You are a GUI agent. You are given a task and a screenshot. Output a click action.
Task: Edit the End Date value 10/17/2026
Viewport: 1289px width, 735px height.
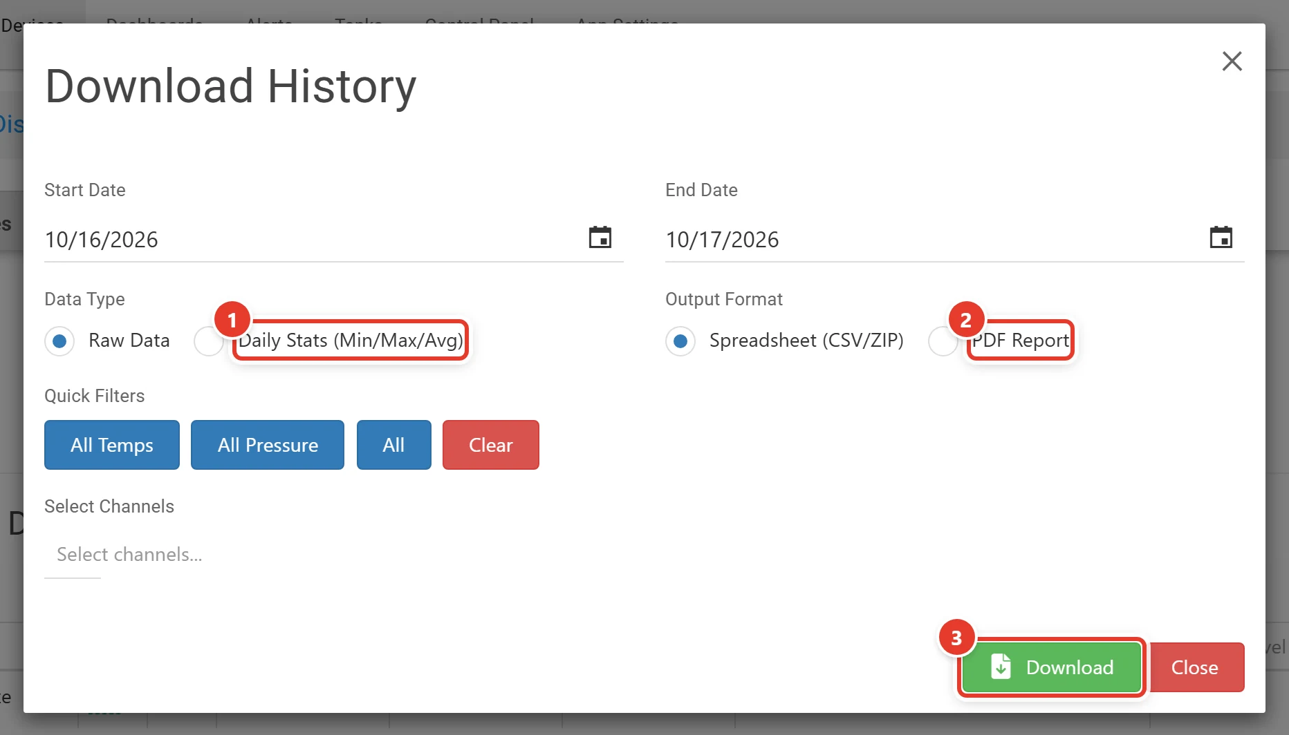coord(722,240)
